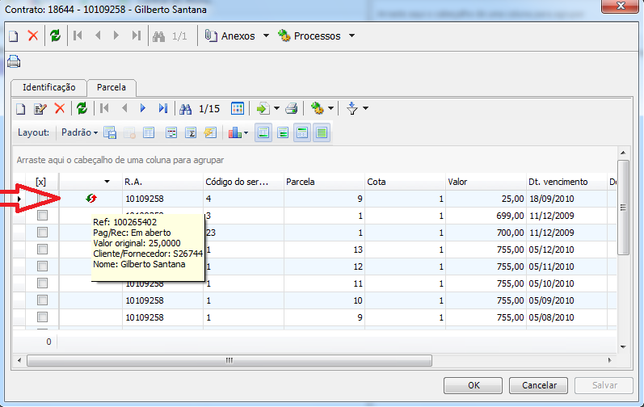The image size is (644, 407).
Task: Expand the filter funnel dropdown arrow
Action: 365,108
